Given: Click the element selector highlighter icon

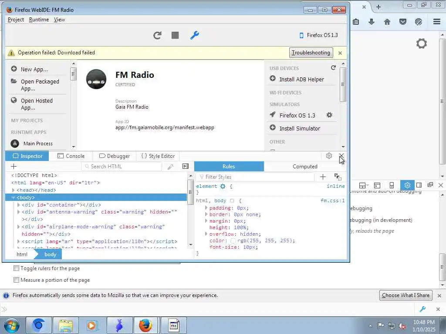Looking at the screenshot, I should (223, 186).
